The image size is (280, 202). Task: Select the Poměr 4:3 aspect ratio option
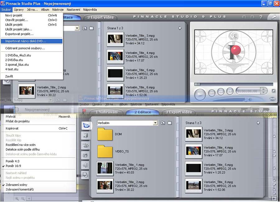13,161
